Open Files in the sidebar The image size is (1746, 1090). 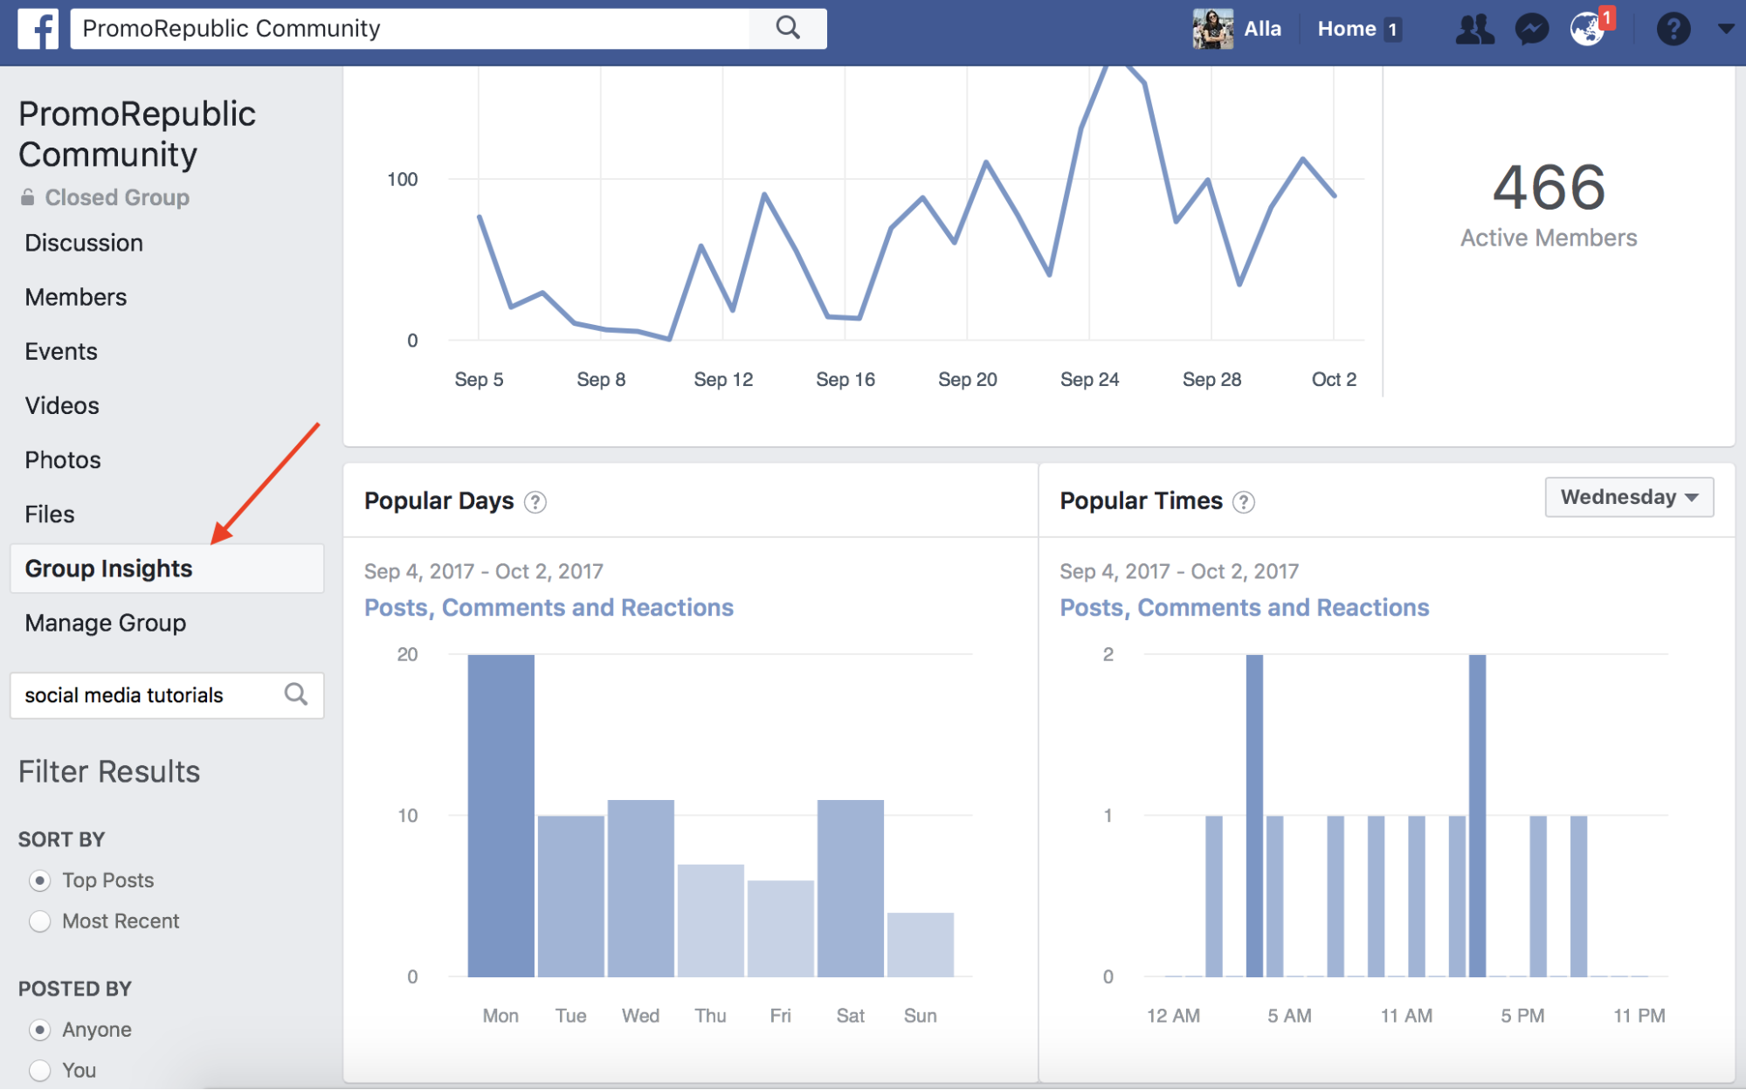click(x=50, y=514)
